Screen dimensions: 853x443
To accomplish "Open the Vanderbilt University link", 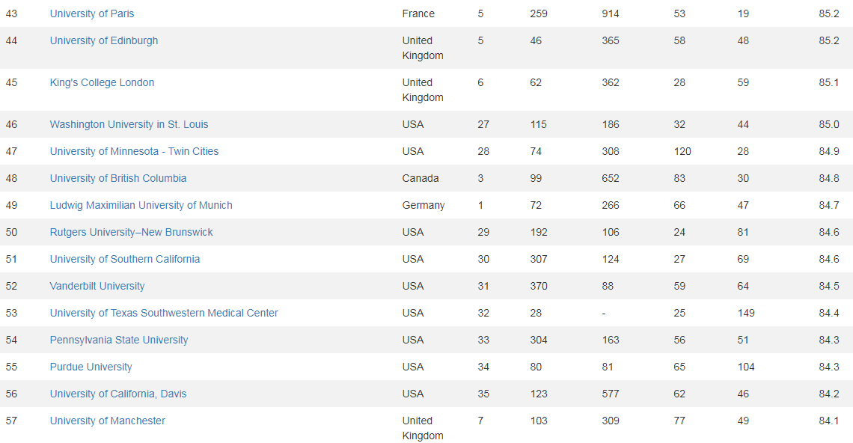I will pos(97,287).
